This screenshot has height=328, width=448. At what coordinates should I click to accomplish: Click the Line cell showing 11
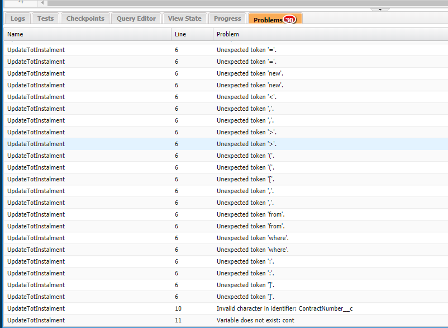(x=178, y=320)
